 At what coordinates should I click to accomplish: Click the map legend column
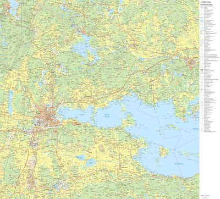210,68
